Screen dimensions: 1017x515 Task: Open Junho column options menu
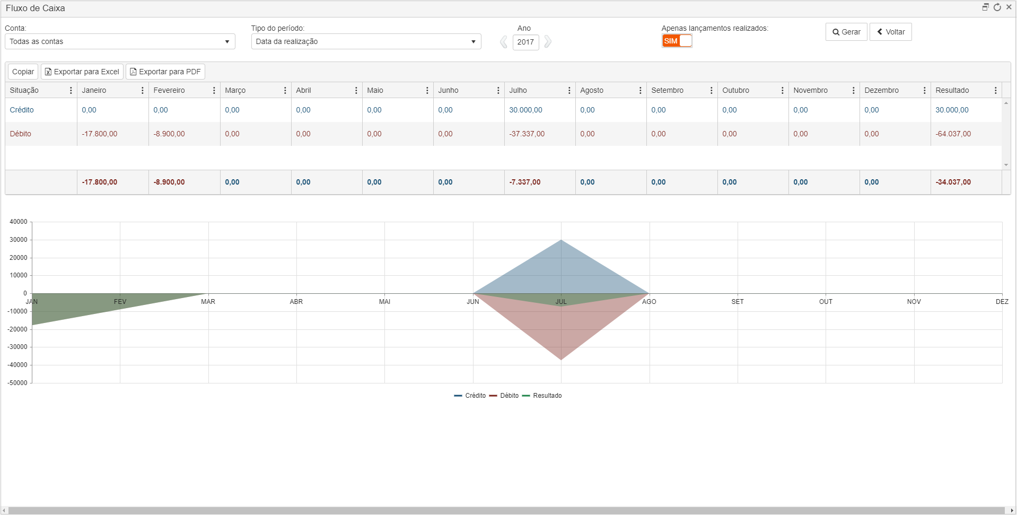(x=498, y=91)
